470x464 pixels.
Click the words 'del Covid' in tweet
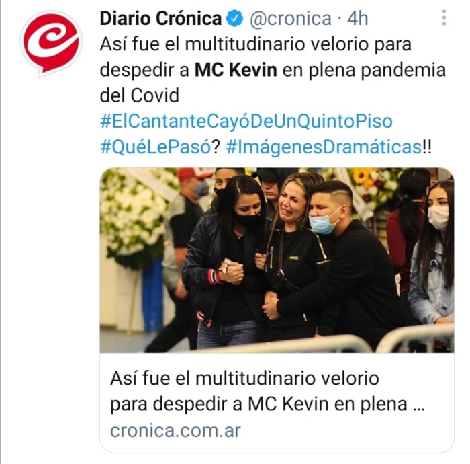coord(140,95)
